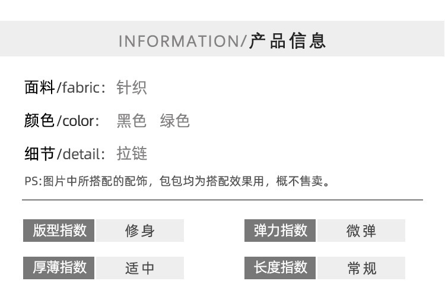
Task: Select the 面料/fabric label
Action: pos(65,87)
